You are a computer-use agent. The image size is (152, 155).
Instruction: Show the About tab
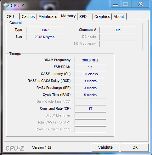pyautogui.click(x=119, y=16)
